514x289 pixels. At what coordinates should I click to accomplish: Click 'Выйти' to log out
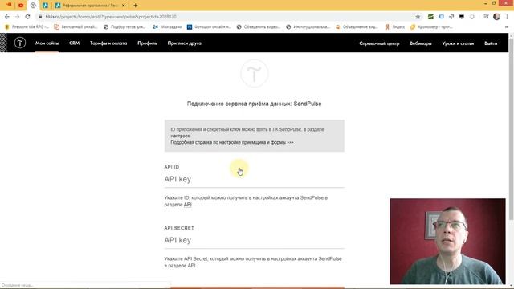click(x=491, y=43)
